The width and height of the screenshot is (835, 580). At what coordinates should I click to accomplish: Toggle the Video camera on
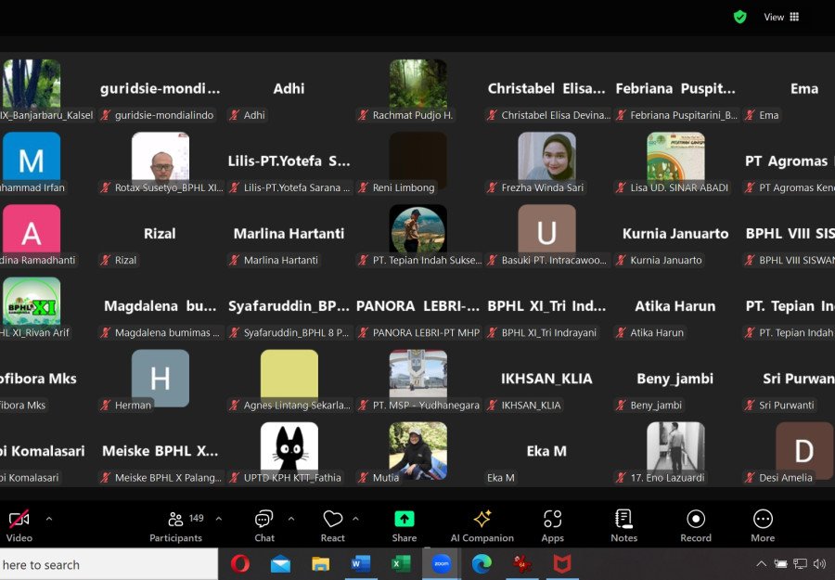(x=19, y=525)
